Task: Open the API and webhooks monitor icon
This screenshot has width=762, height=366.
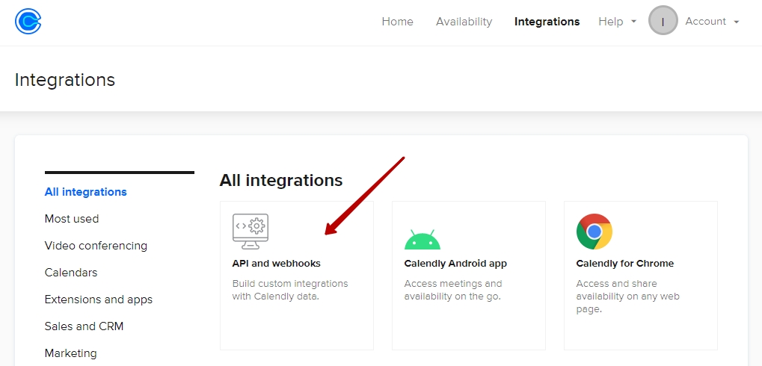Action: tap(251, 232)
